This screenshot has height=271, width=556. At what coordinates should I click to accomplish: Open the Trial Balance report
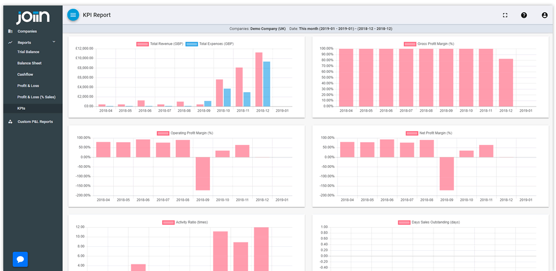coord(29,52)
